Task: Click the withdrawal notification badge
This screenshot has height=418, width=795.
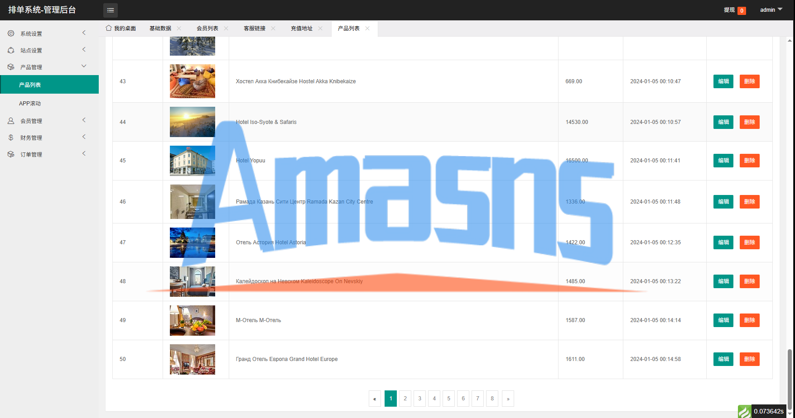Action: [x=742, y=11]
